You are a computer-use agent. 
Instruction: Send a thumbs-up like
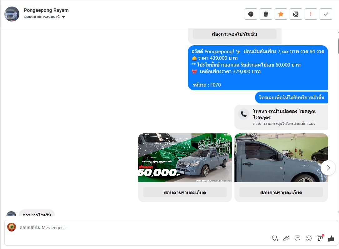tap(331, 238)
